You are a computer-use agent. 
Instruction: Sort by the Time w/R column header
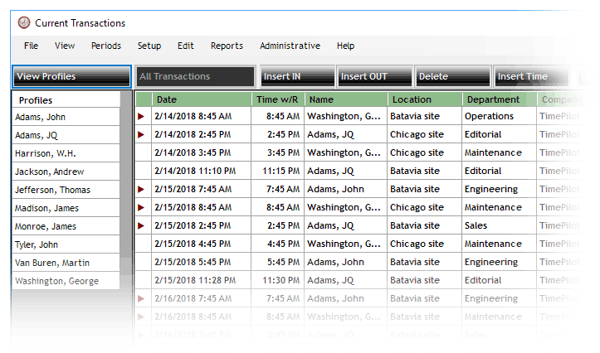(x=278, y=99)
